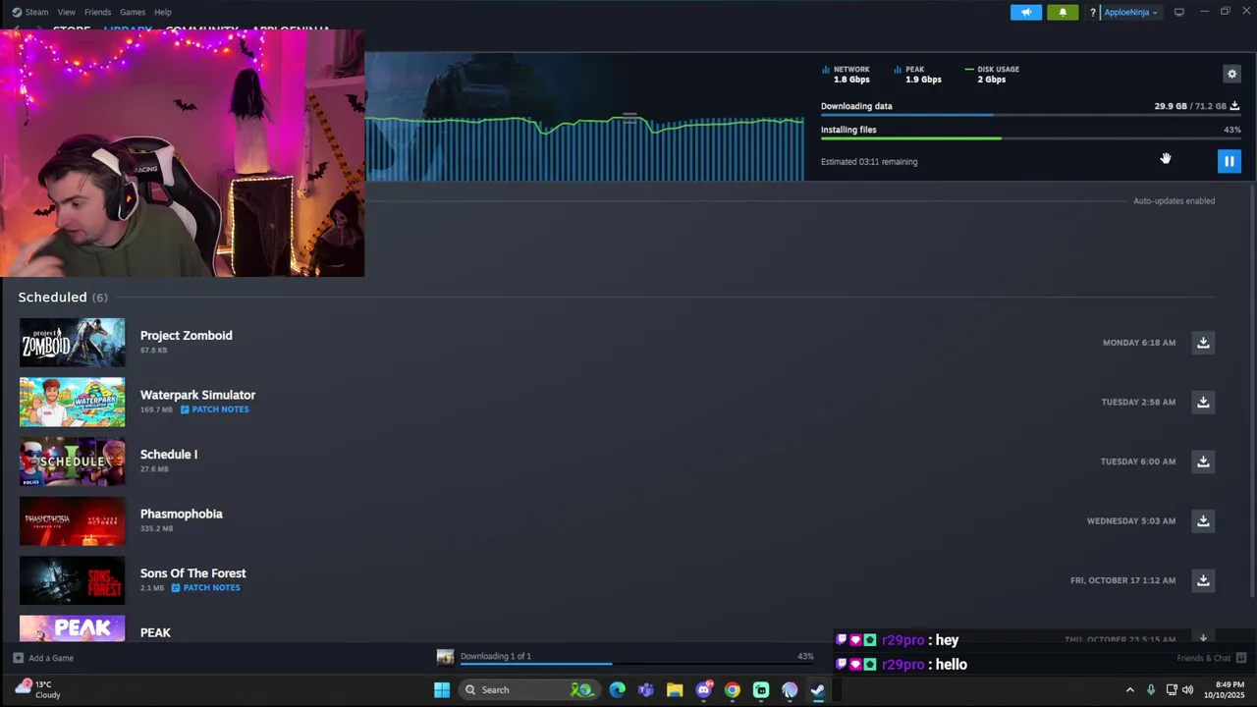This screenshot has height=707, width=1257.
Task: Switch to Big Picture mode icon
Action: [1178, 12]
